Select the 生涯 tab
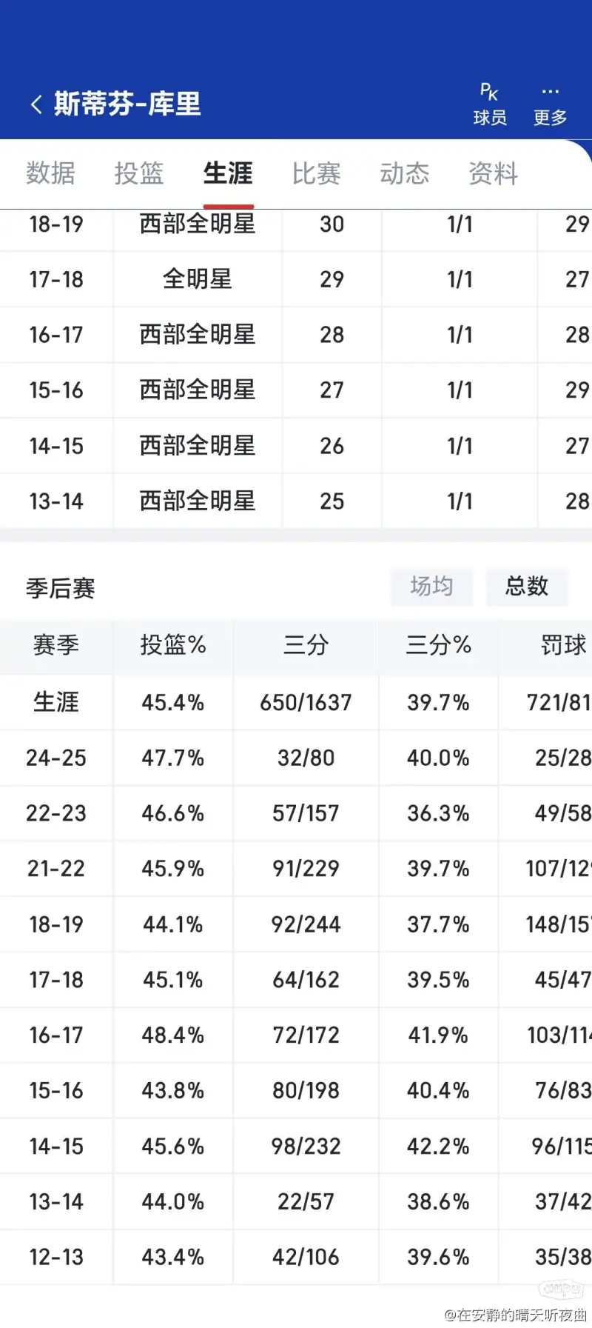Screen dimensions: 592x1328 pos(228,173)
